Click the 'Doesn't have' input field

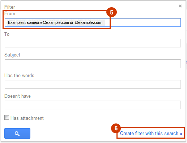coord(93,105)
